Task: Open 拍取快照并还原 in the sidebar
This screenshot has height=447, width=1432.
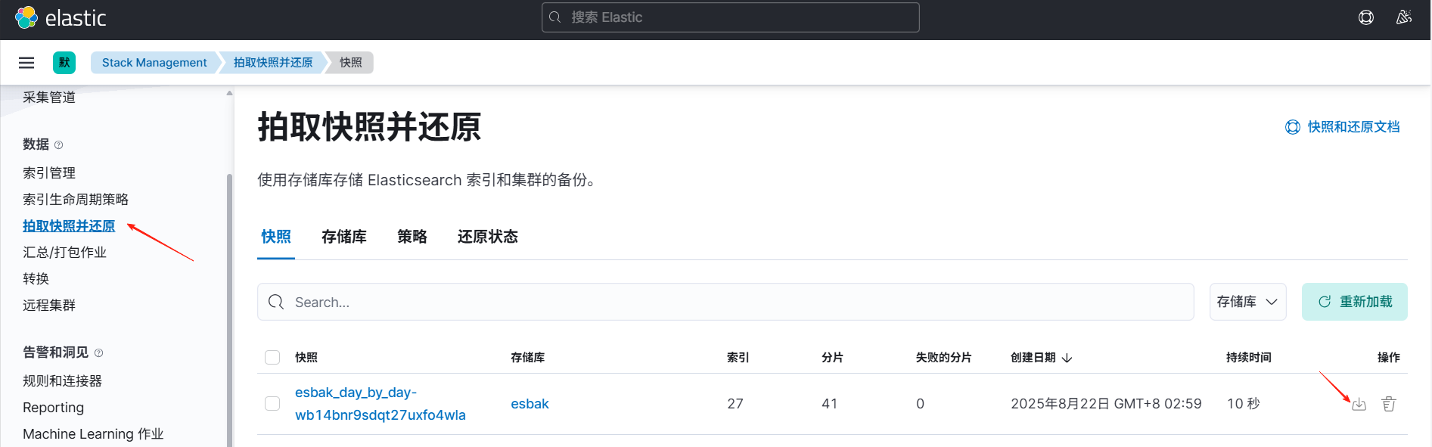Action: click(69, 226)
